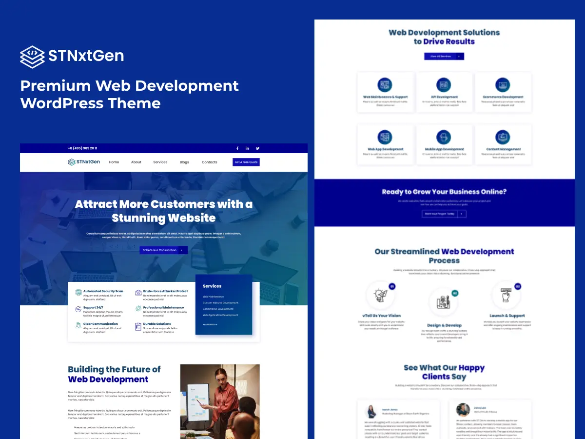Open the Contacts menu item
Screen dimensions: 585x439
[210, 162]
